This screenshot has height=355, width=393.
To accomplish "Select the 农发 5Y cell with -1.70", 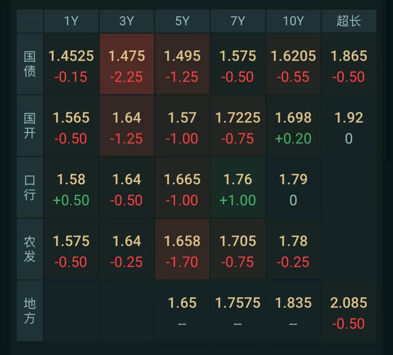I will pyautogui.click(x=182, y=249).
